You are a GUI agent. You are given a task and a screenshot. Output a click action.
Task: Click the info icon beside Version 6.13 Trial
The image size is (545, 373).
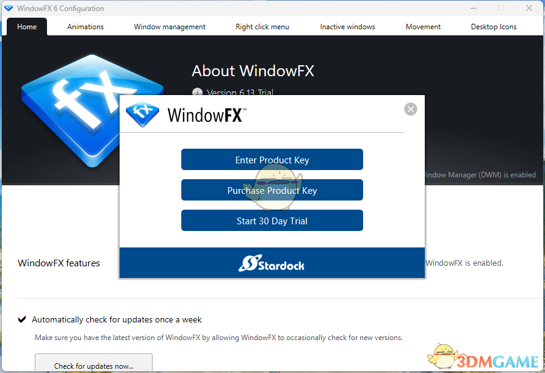pyautogui.click(x=197, y=93)
